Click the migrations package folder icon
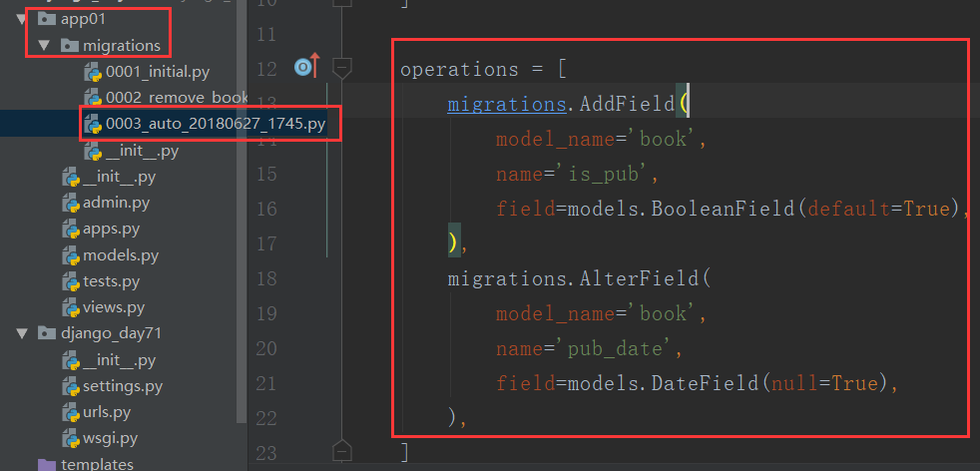Viewport: 980px width, 471px height. [x=68, y=45]
